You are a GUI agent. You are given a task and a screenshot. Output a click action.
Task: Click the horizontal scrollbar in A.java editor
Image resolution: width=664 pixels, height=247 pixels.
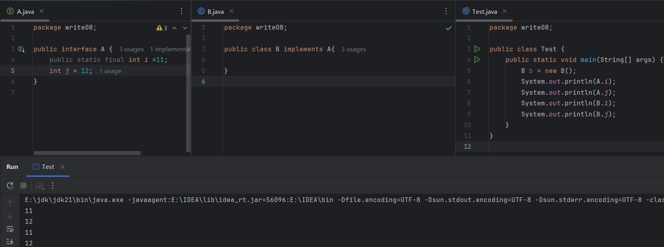pyautogui.click(x=87, y=153)
